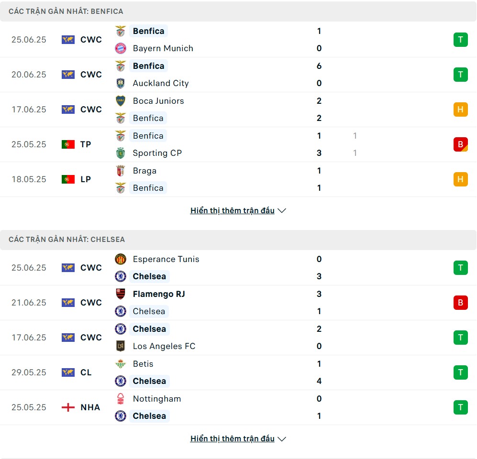Click the Betis club crest

(121, 363)
